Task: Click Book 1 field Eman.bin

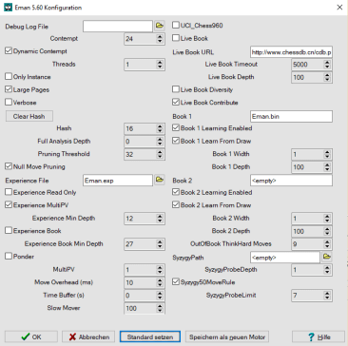Action: tap(291, 116)
